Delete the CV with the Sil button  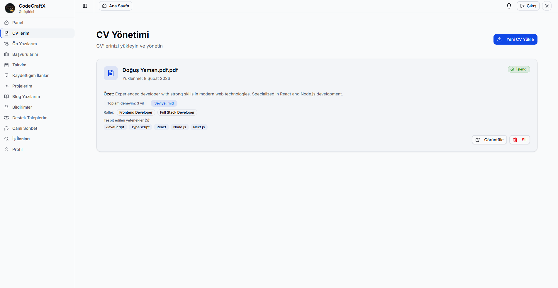click(x=520, y=140)
